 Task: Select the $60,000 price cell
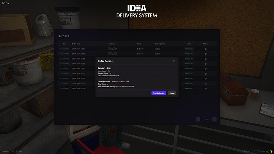[140, 54]
